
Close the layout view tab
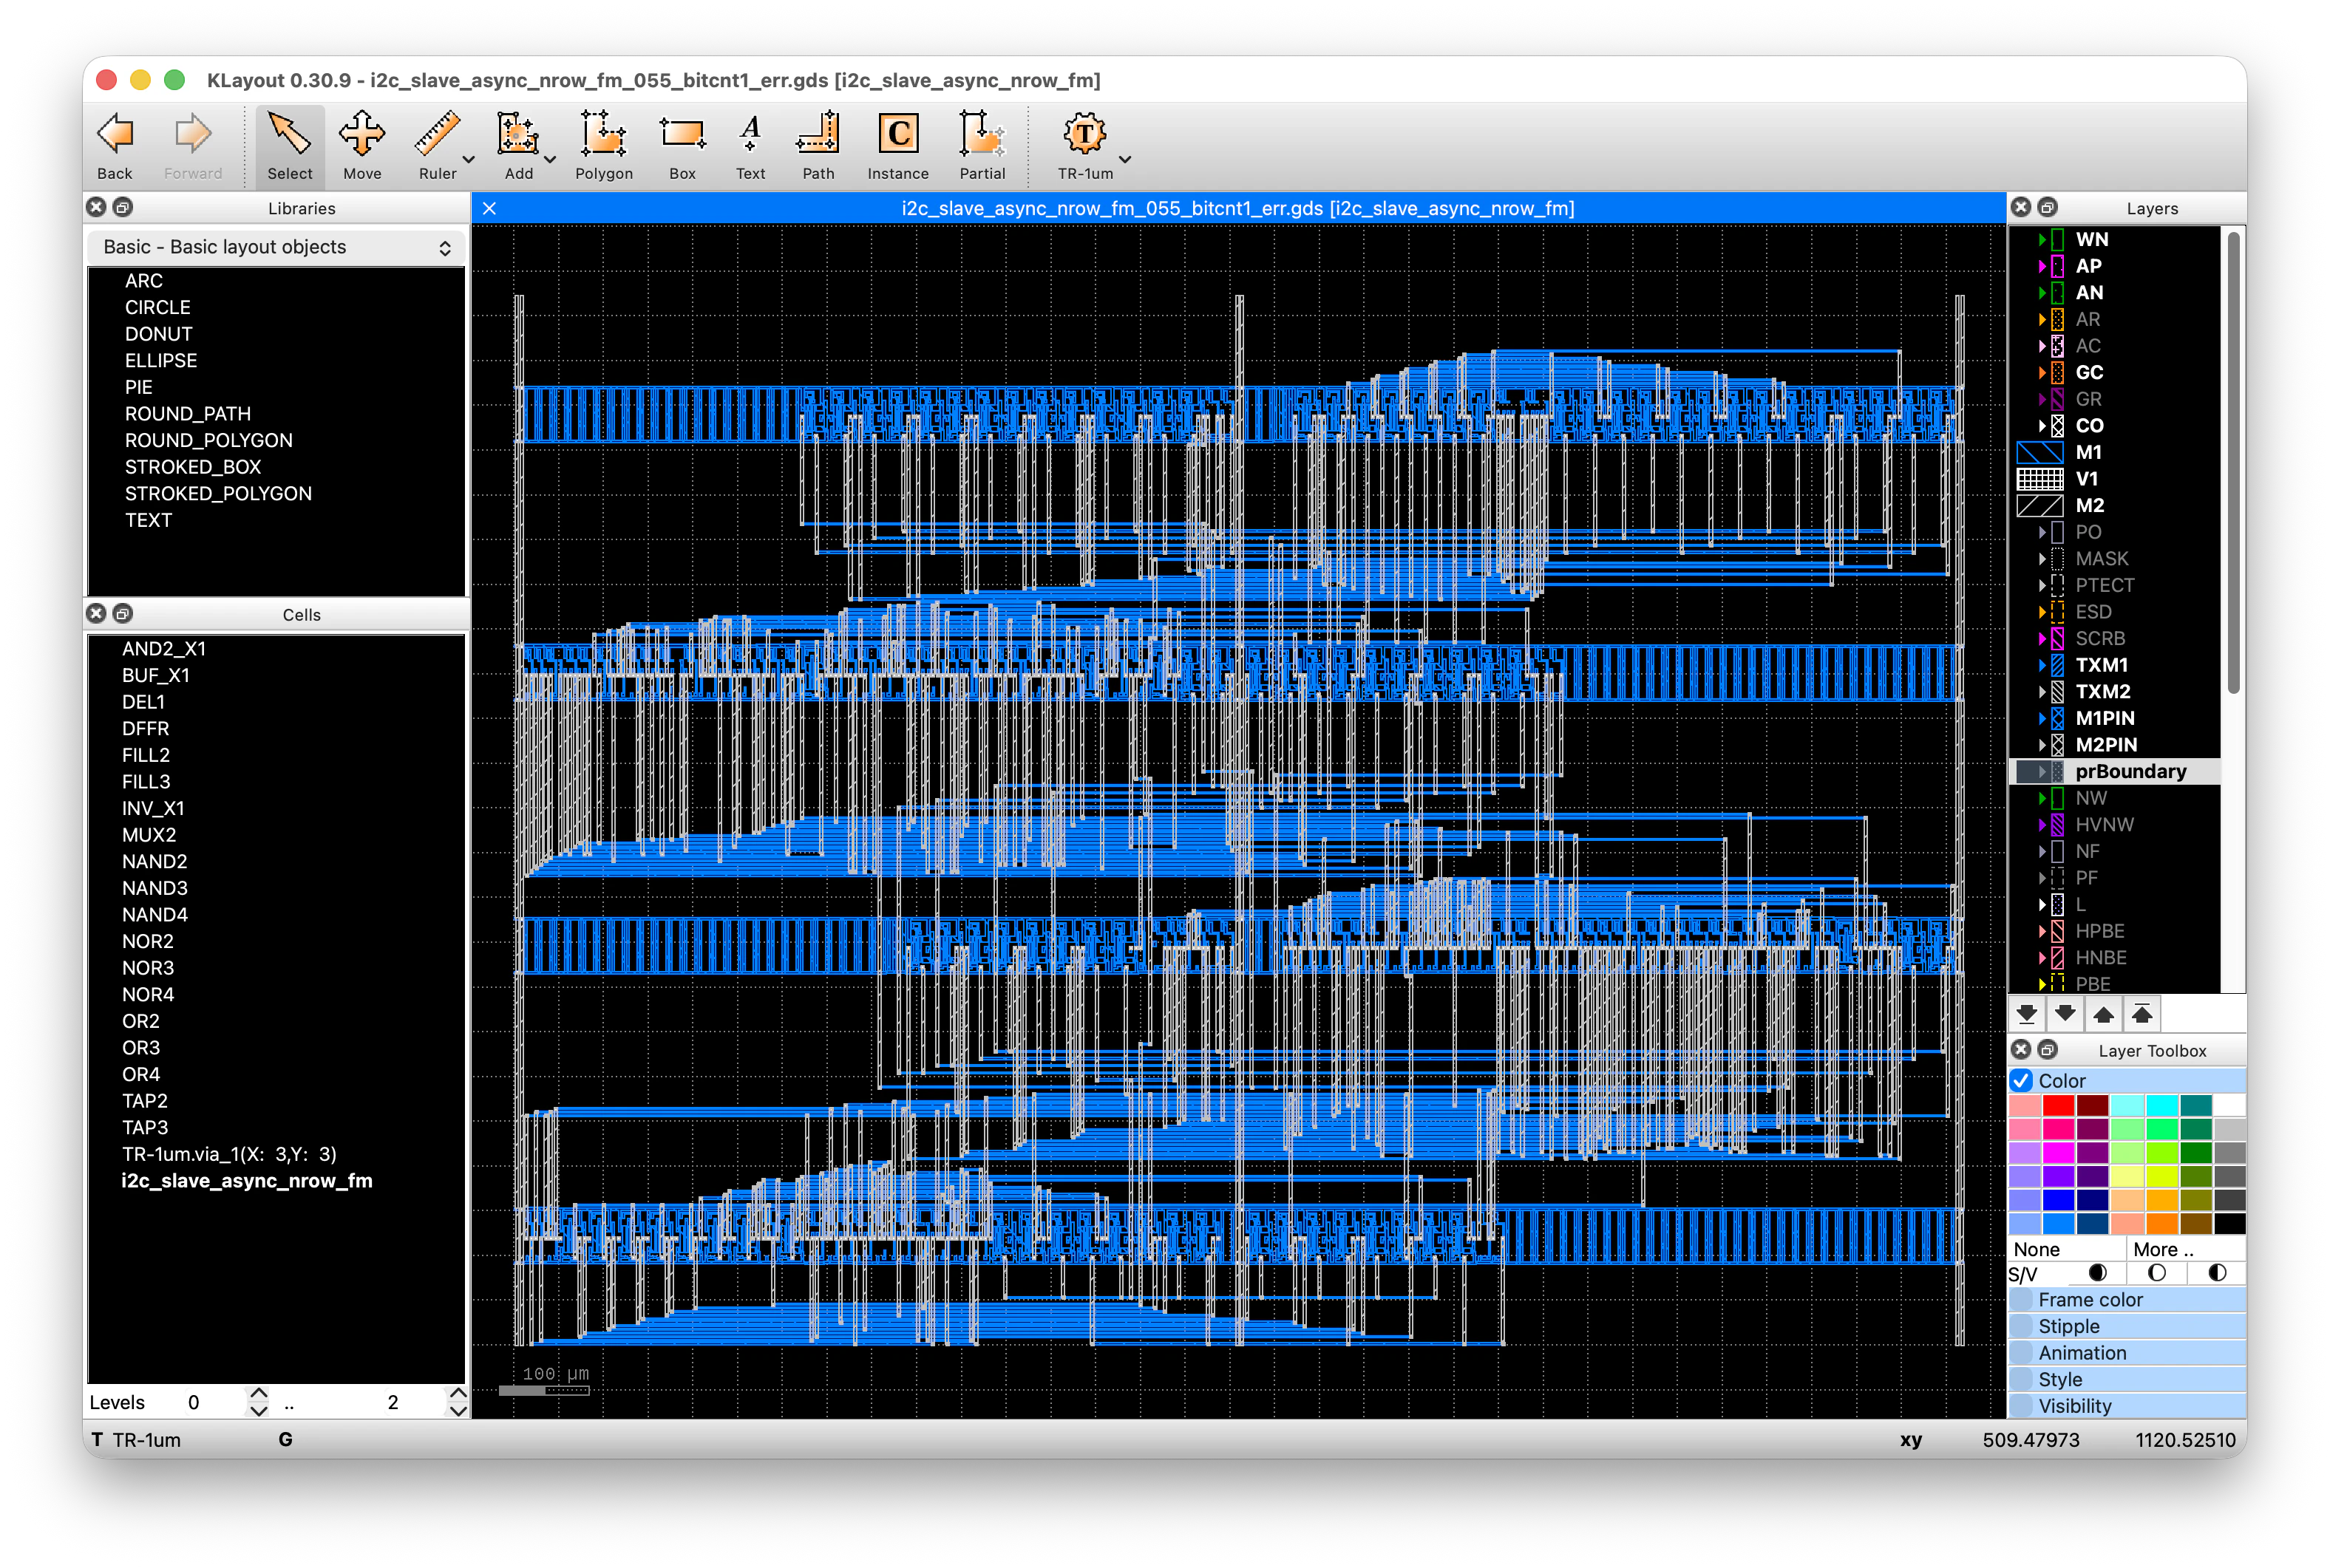(x=489, y=208)
